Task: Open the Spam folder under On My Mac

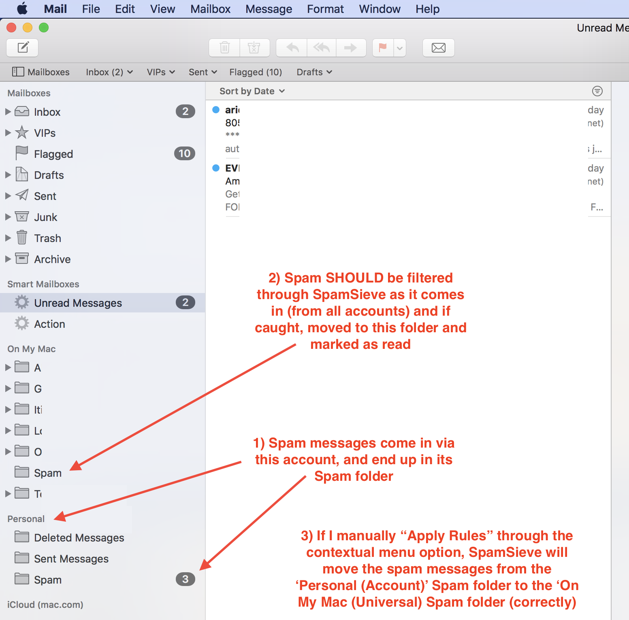Action: pyautogui.click(x=102, y=473)
